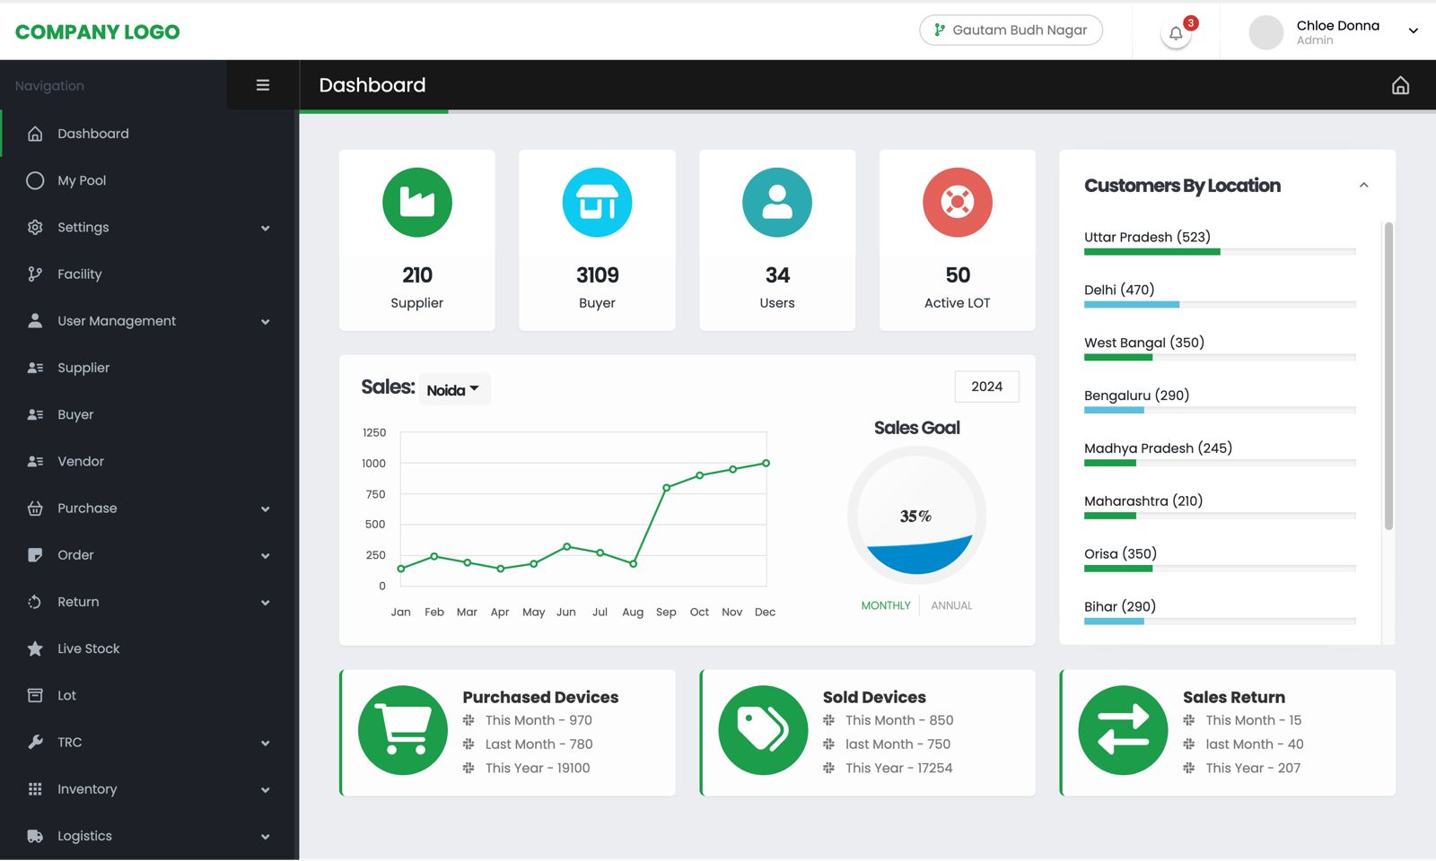Viewport: 1436px width, 861px height.
Task: Click the Uttar Pradesh customer progress bar
Action: tap(1219, 252)
